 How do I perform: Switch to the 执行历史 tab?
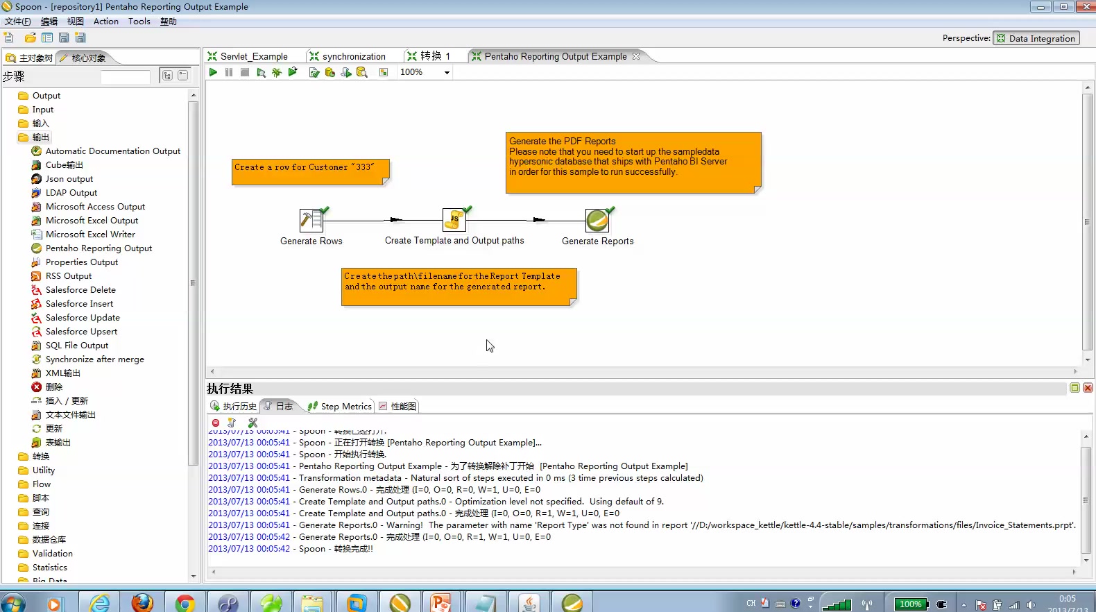[x=233, y=407]
